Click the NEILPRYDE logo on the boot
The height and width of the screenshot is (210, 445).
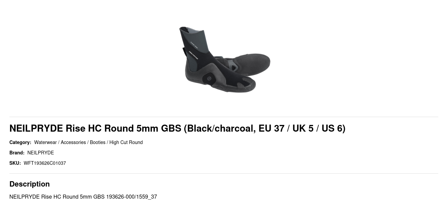click(193, 55)
